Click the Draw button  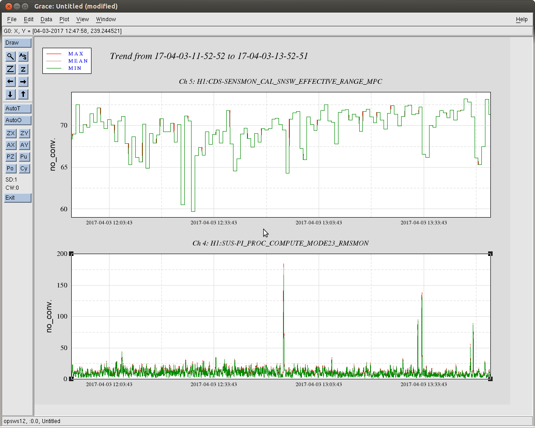coord(18,43)
